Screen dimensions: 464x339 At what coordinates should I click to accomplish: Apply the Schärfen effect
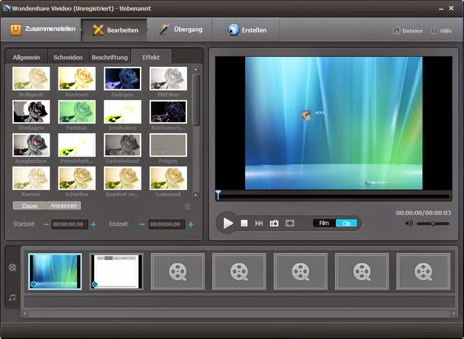77,178
